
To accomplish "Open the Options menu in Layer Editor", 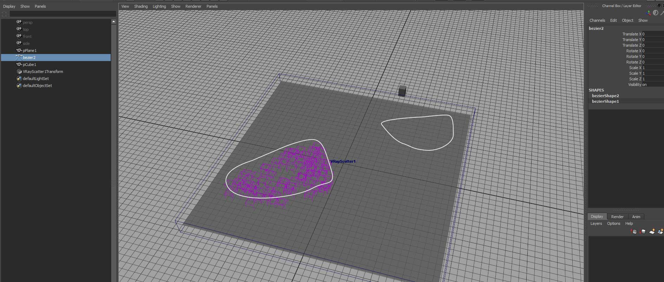I will click(x=614, y=223).
